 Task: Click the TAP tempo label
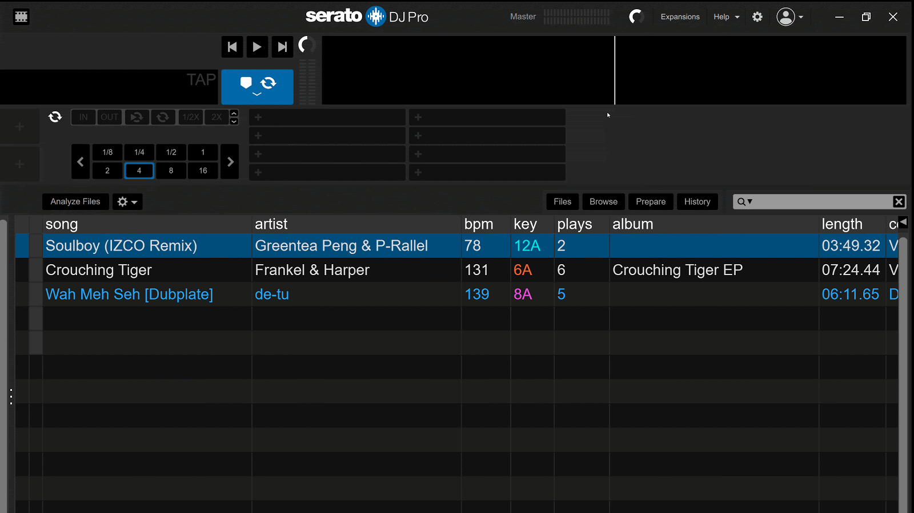click(201, 80)
